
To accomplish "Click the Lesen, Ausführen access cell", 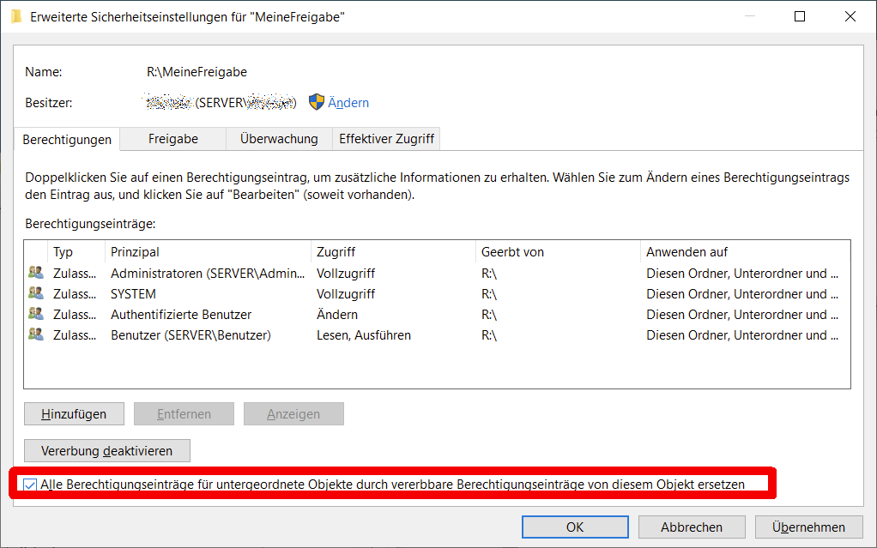I will point(364,335).
